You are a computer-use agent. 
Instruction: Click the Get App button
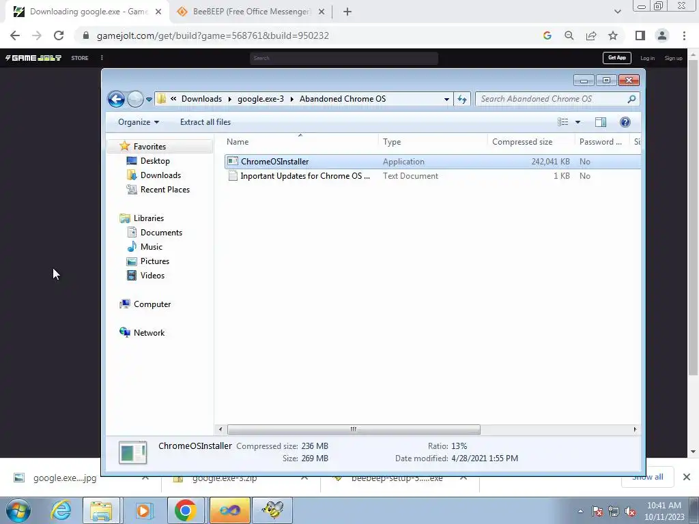[617, 58]
